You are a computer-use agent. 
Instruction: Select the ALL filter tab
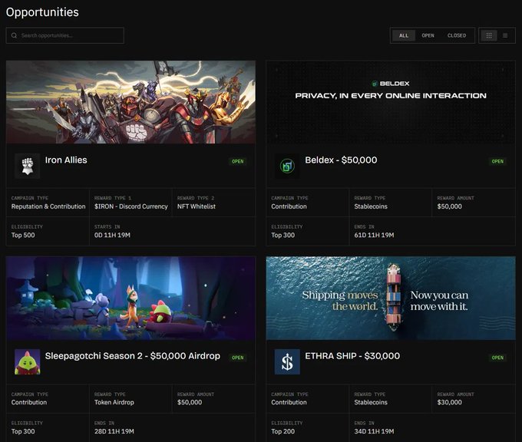click(404, 35)
